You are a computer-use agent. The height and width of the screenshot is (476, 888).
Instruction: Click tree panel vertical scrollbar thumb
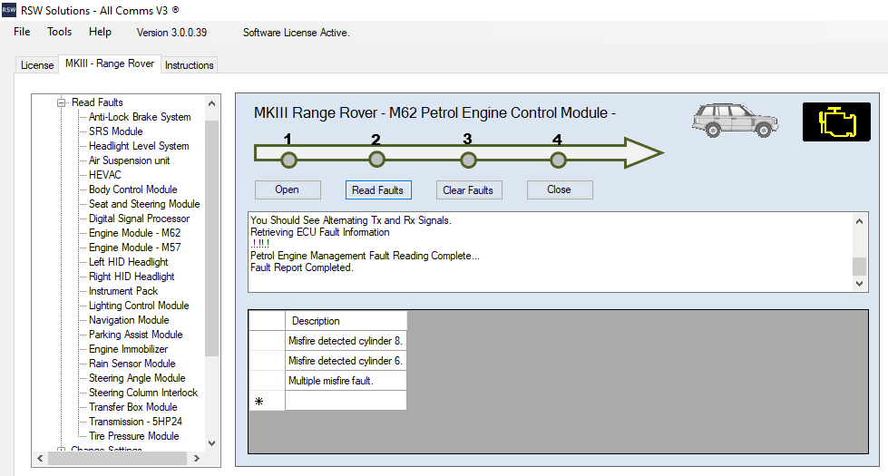point(212,238)
